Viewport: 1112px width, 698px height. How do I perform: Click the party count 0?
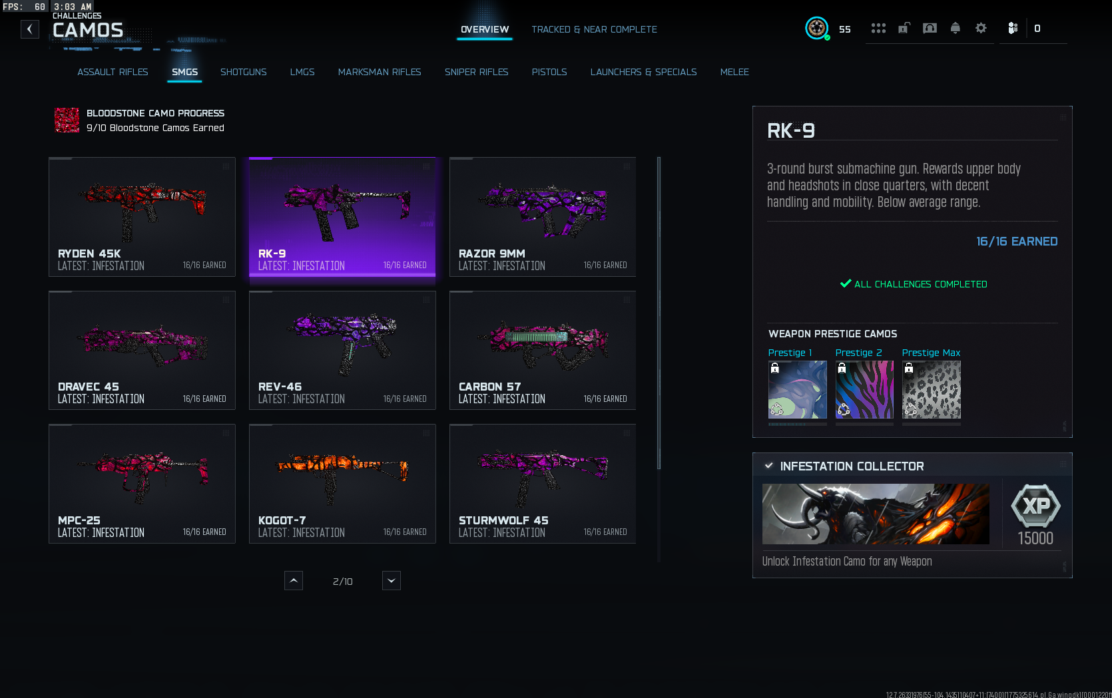[1037, 29]
